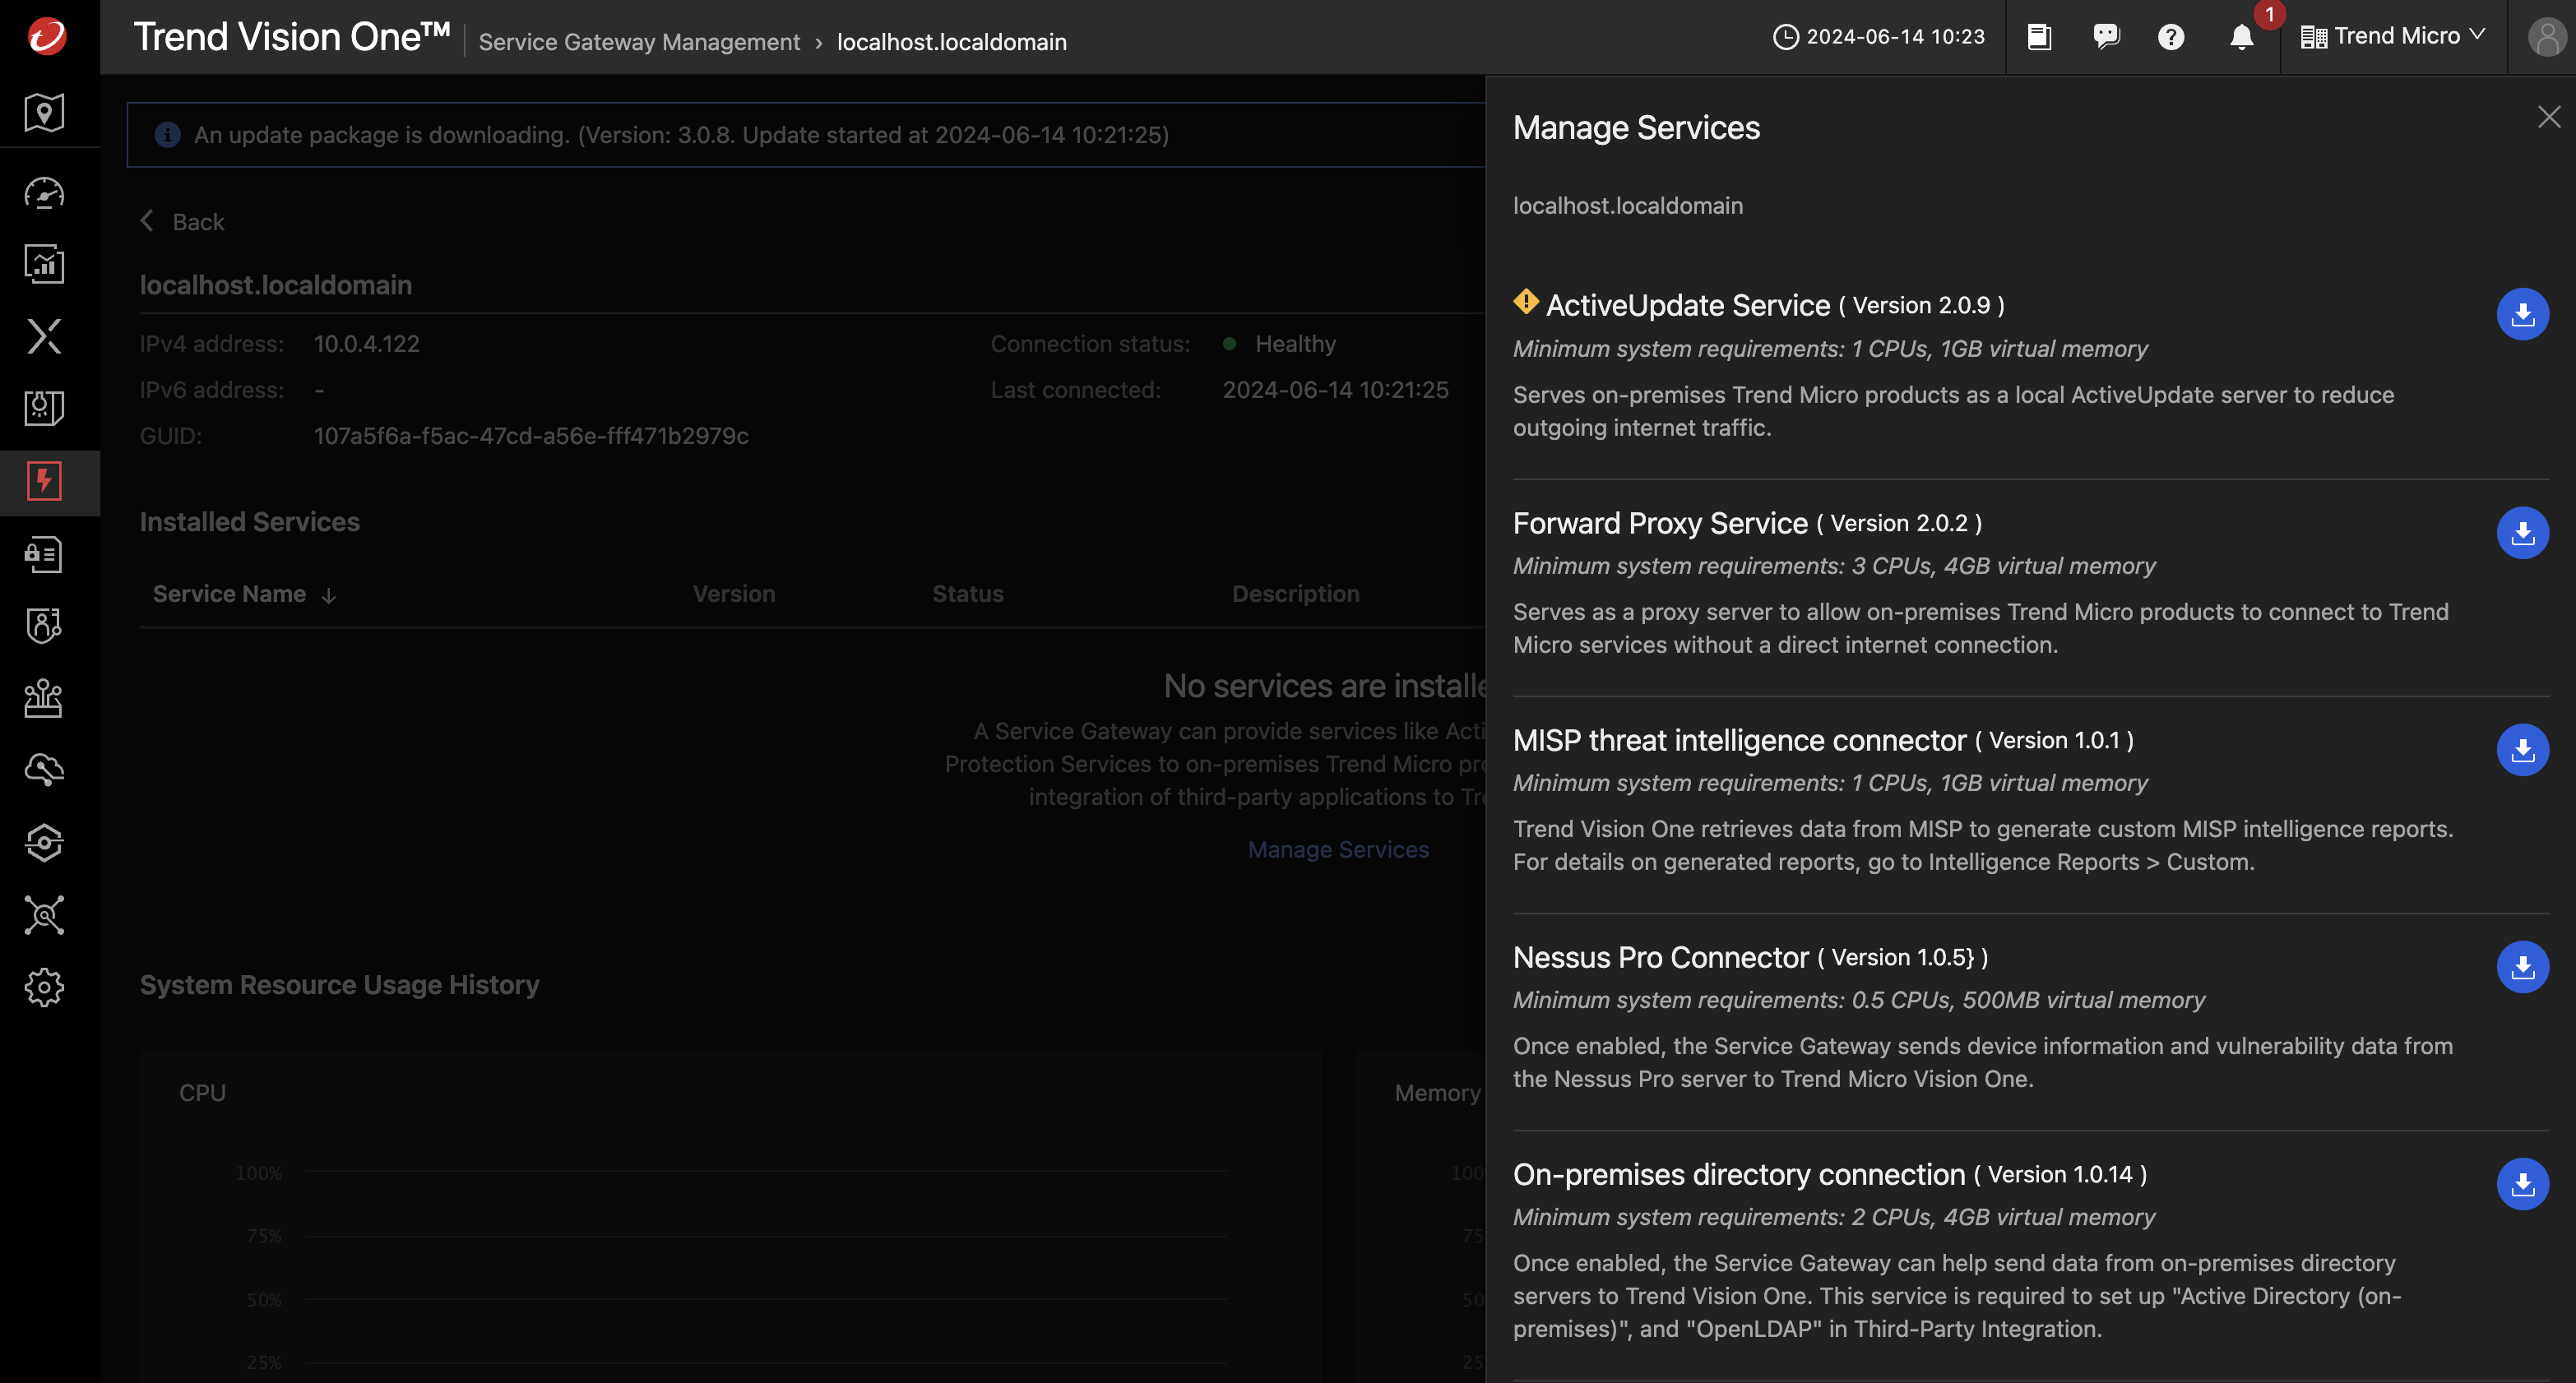Click the Trend Micro logo icon
2576x1383 pixels.
46,36
